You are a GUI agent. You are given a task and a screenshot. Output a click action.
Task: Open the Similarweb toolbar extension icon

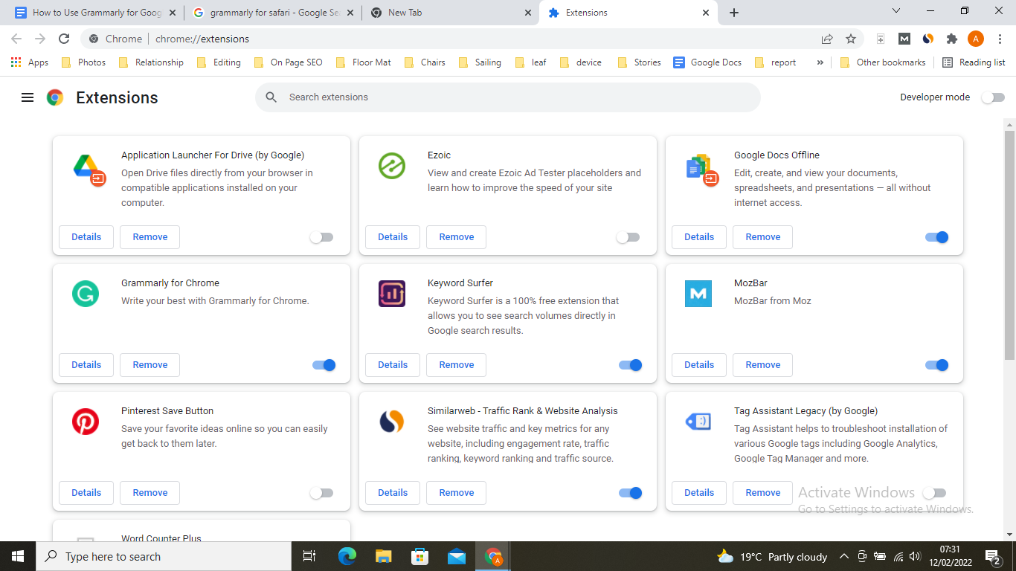(928, 39)
